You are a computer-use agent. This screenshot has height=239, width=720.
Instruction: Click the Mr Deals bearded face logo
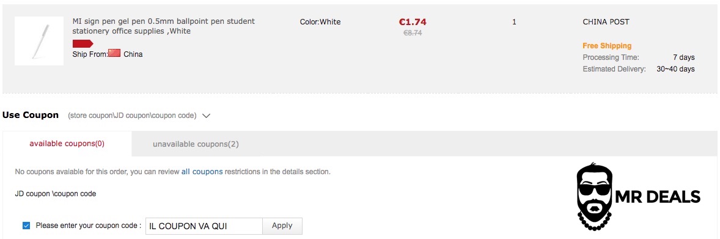595,197
